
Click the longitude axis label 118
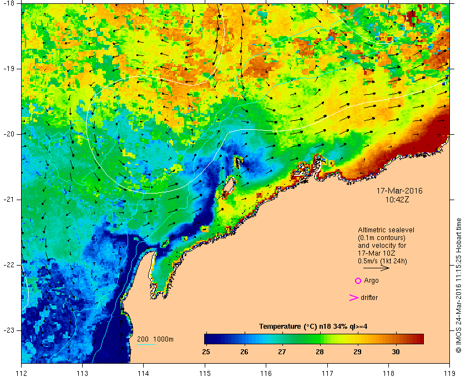[388, 373]
